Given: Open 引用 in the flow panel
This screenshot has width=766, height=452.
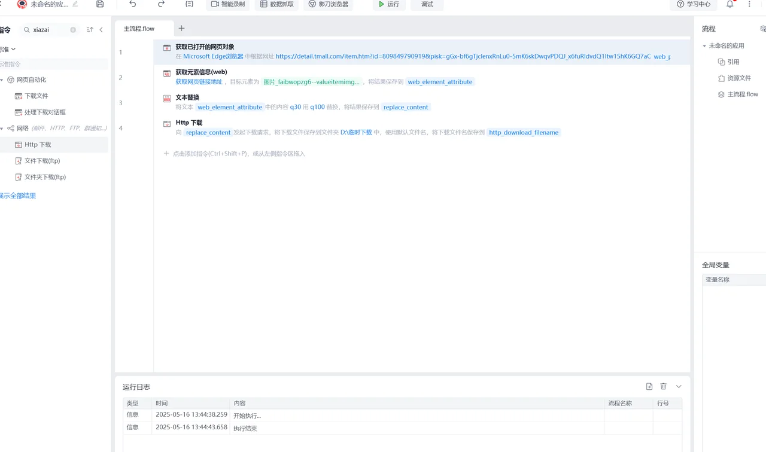Looking at the screenshot, I should click(x=733, y=62).
